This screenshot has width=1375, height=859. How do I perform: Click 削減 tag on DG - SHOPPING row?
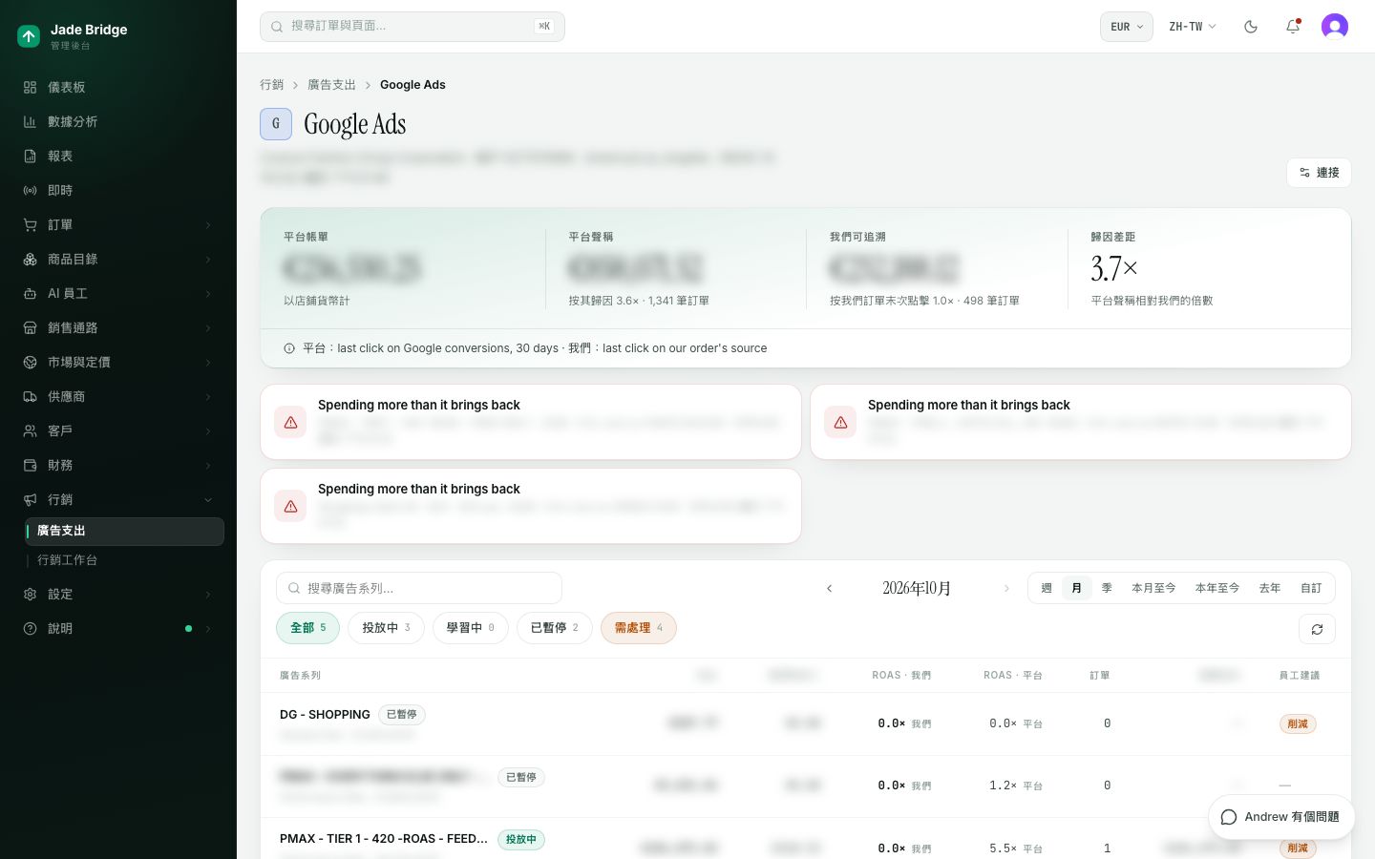tap(1298, 723)
